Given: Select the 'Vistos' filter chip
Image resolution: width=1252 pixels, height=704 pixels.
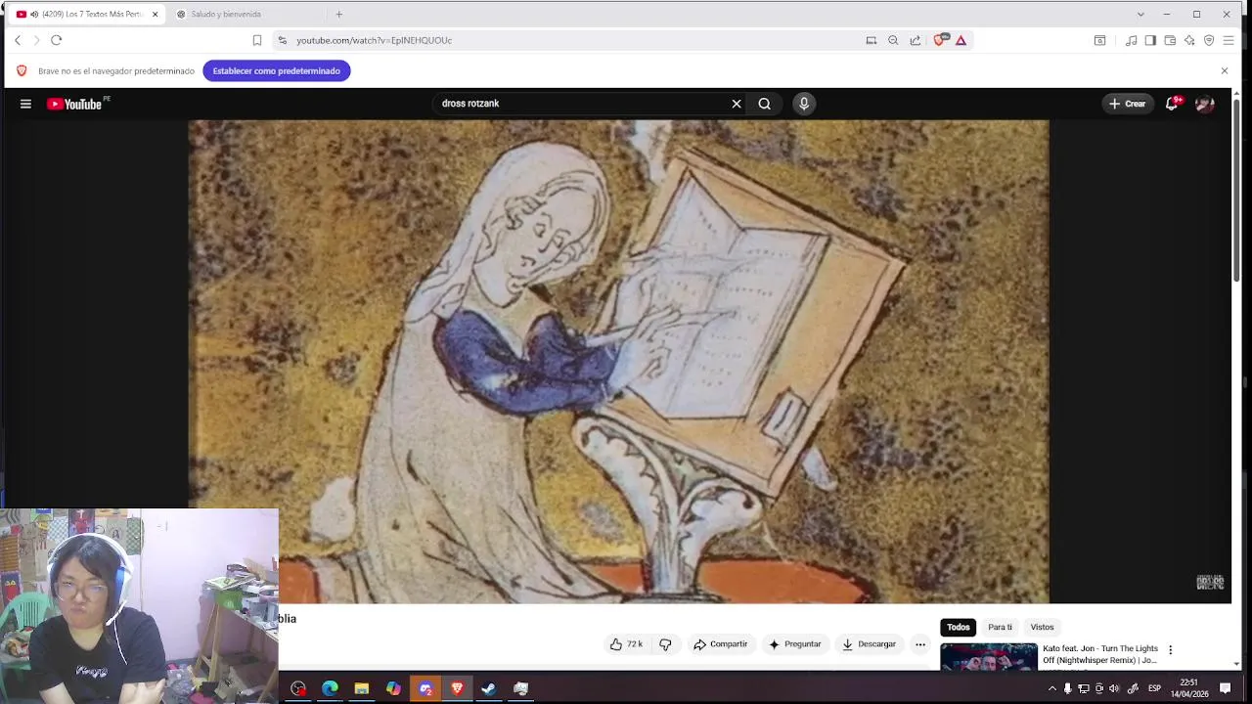Looking at the screenshot, I should click(x=1042, y=627).
